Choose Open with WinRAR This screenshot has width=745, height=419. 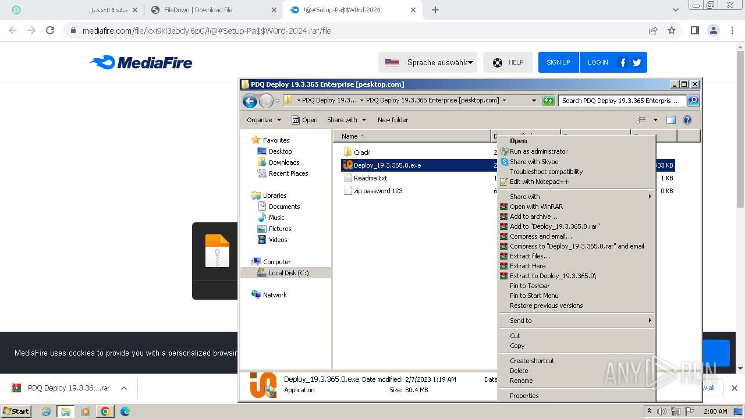576,207
